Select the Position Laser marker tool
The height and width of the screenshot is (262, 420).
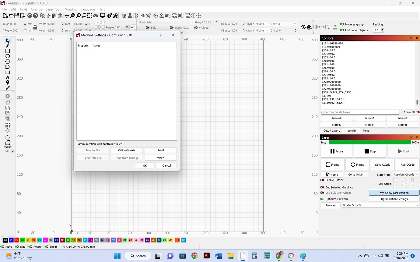click(8, 83)
